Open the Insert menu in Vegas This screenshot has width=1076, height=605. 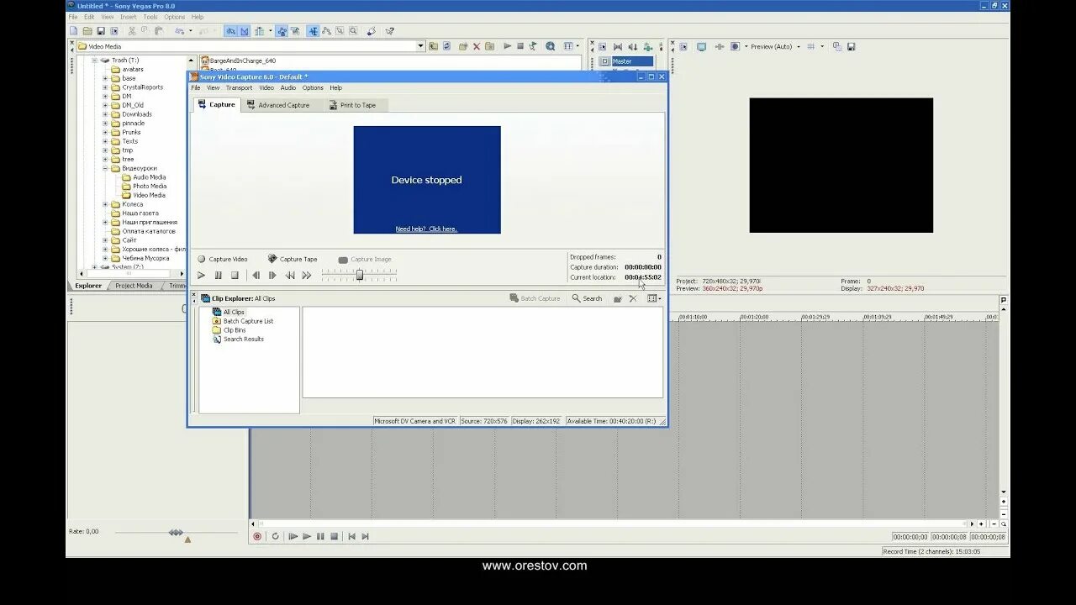(x=128, y=17)
